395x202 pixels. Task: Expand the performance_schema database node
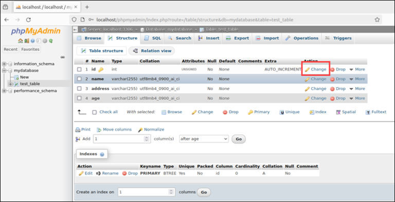[x=4, y=91]
